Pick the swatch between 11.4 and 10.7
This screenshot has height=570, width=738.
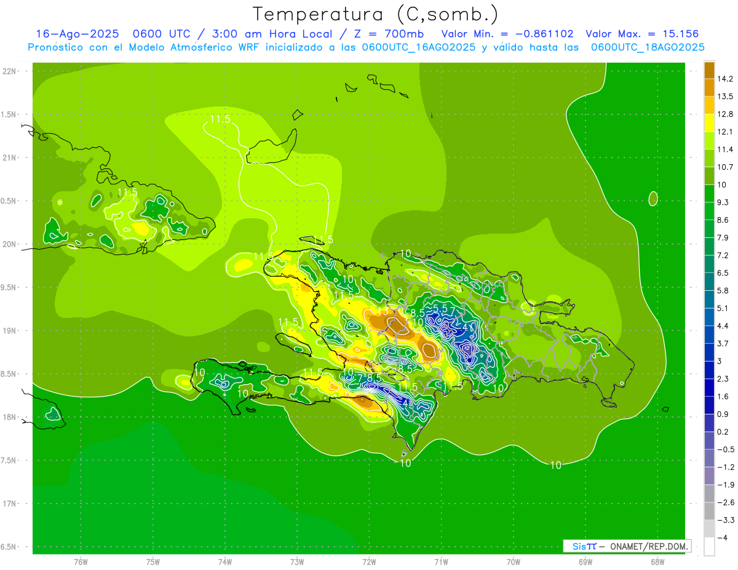709,158
